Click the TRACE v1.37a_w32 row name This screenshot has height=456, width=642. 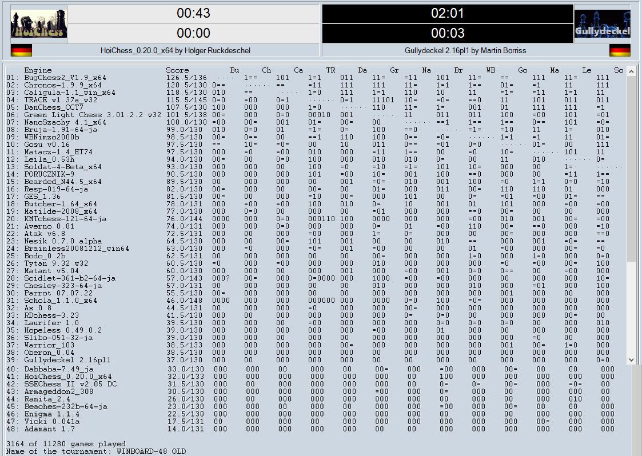[x=61, y=100]
